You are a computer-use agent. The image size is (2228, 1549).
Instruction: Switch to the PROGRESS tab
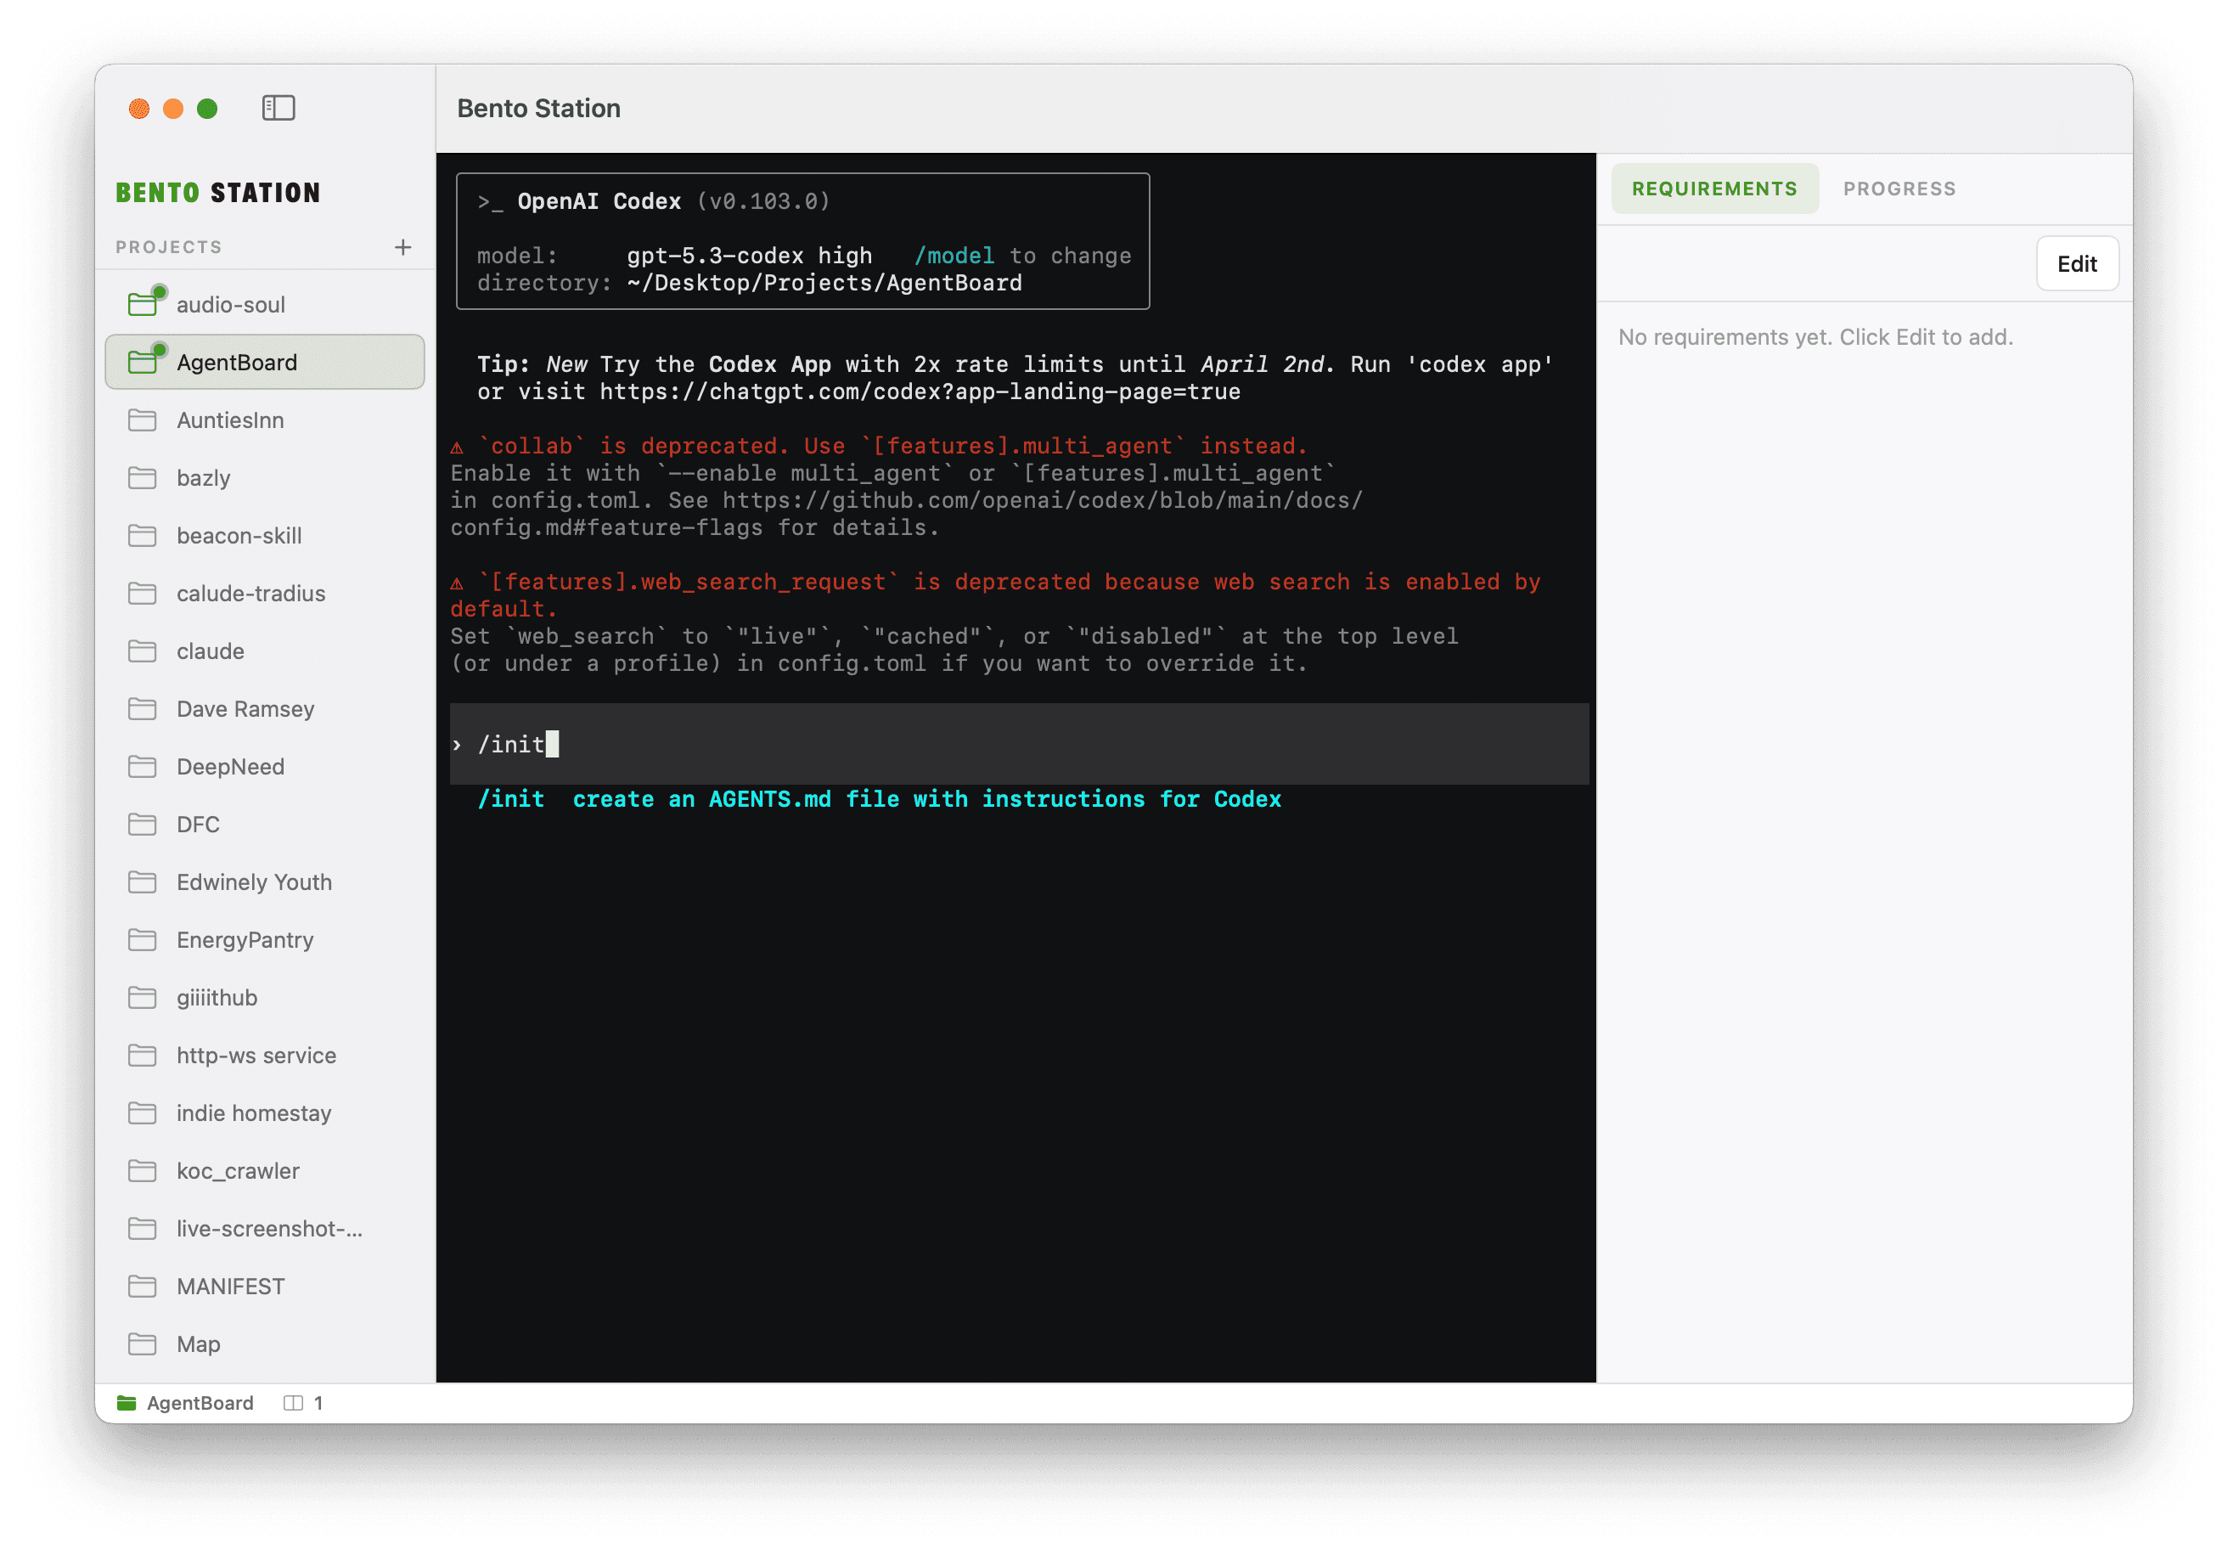(x=1899, y=189)
